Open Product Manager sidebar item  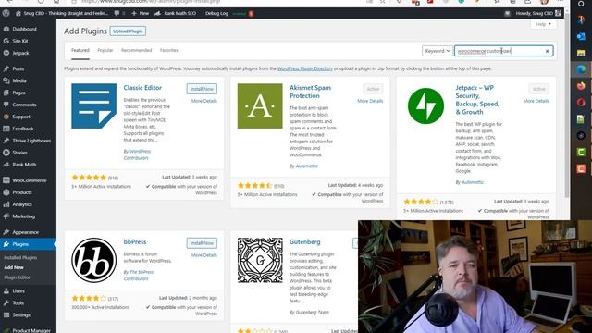[31, 330]
